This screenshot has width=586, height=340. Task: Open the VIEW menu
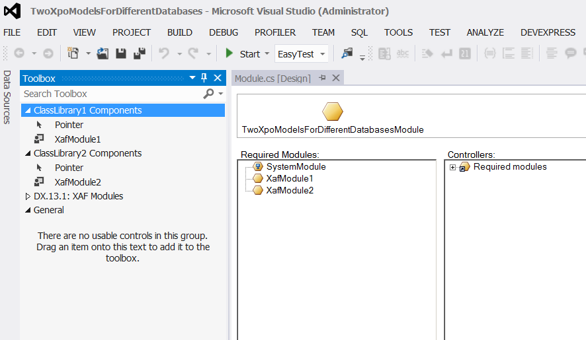pyautogui.click(x=84, y=32)
